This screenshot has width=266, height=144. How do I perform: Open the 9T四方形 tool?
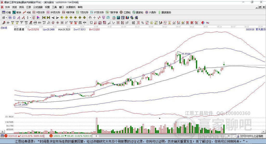(x=97, y=12)
